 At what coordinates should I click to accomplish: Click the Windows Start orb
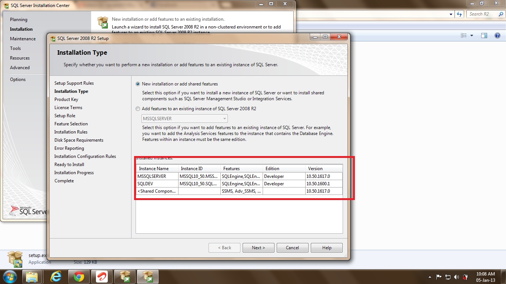(x=10, y=276)
